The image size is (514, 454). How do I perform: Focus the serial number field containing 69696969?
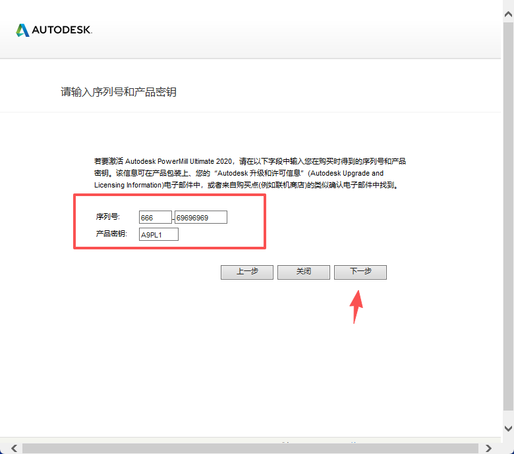[200, 217]
